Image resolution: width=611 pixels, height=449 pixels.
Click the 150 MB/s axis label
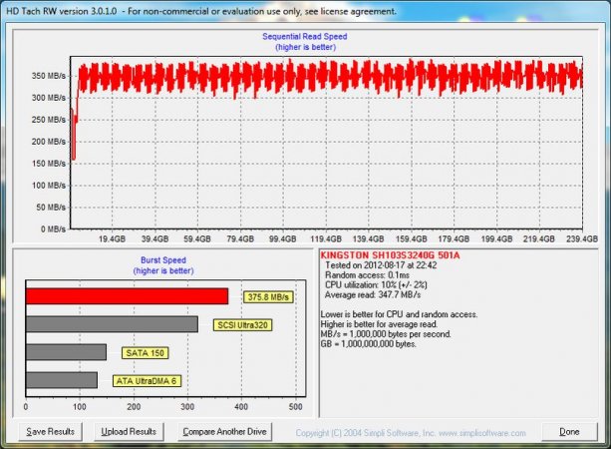coord(49,164)
